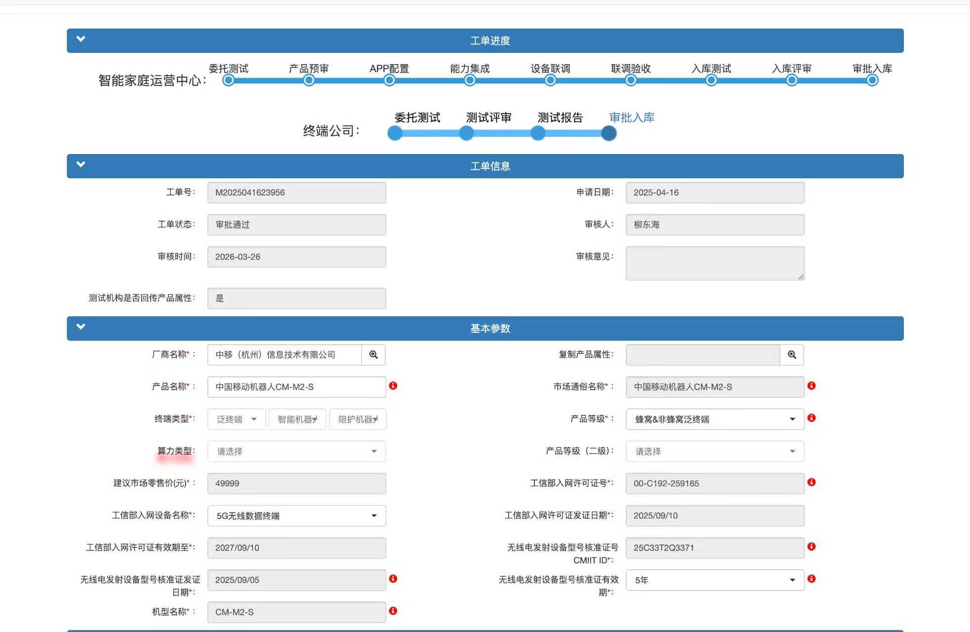Click the 建议市场零售价 field 49999
The height and width of the screenshot is (632, 970).
click(297, 483)
